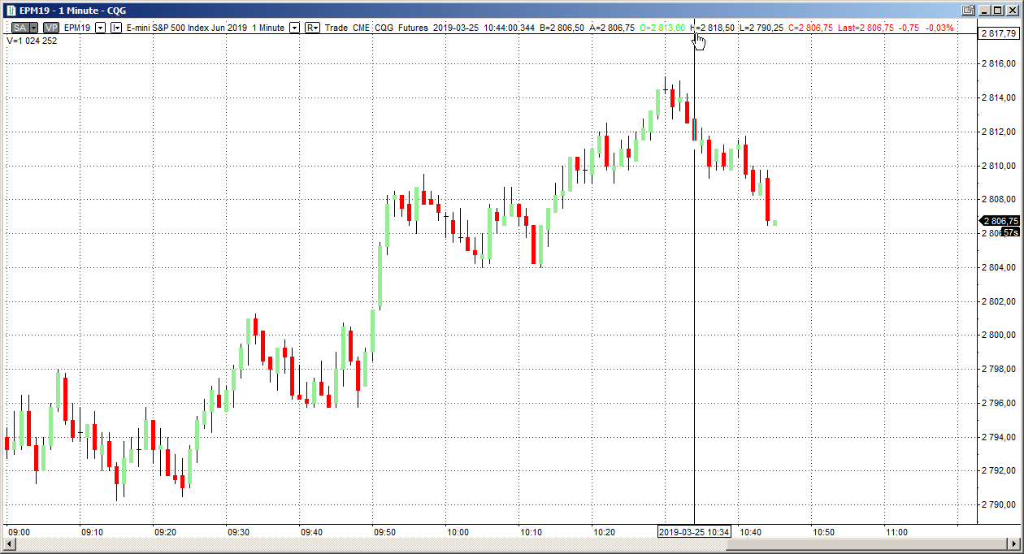Open the R dropdown button in header
This screenshot has height=554, width=1024.
pyautogui.click(x=312, y=28)
